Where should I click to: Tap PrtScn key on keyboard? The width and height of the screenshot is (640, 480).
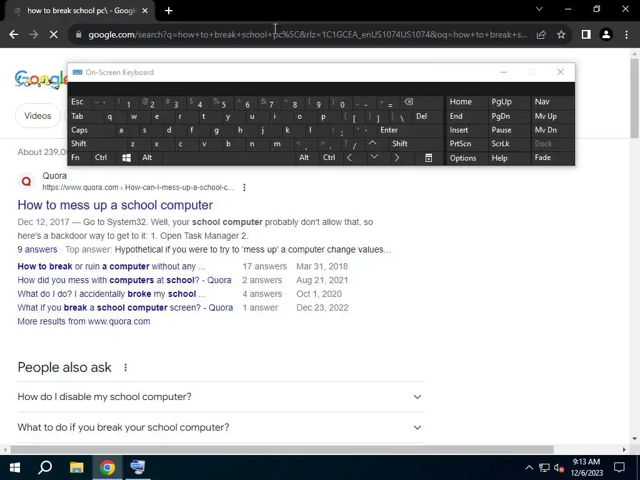click(466, 144)
